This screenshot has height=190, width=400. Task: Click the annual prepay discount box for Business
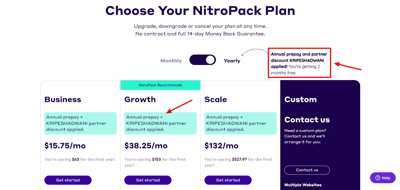[80, 123]
